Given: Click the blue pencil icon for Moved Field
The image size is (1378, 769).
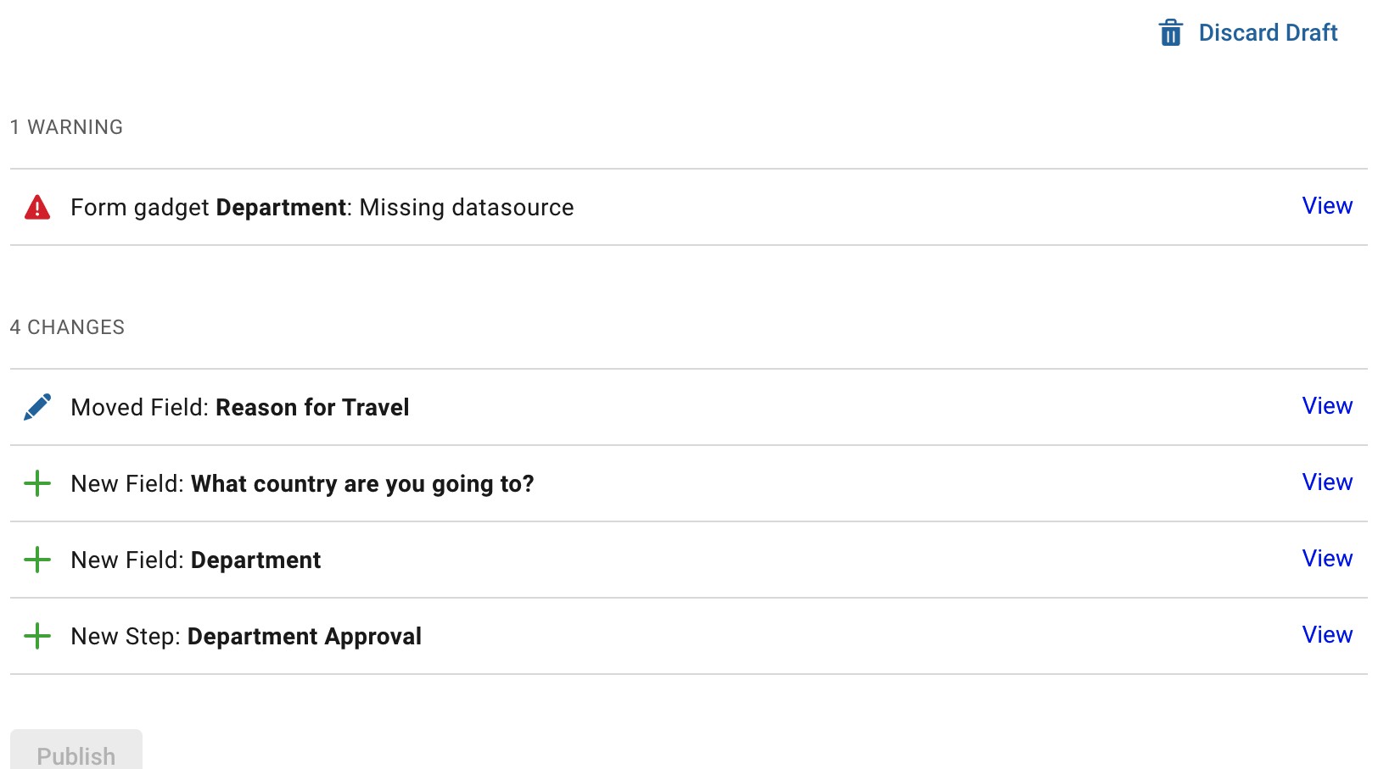Looking at the screenshot, I should pos(37,407).
